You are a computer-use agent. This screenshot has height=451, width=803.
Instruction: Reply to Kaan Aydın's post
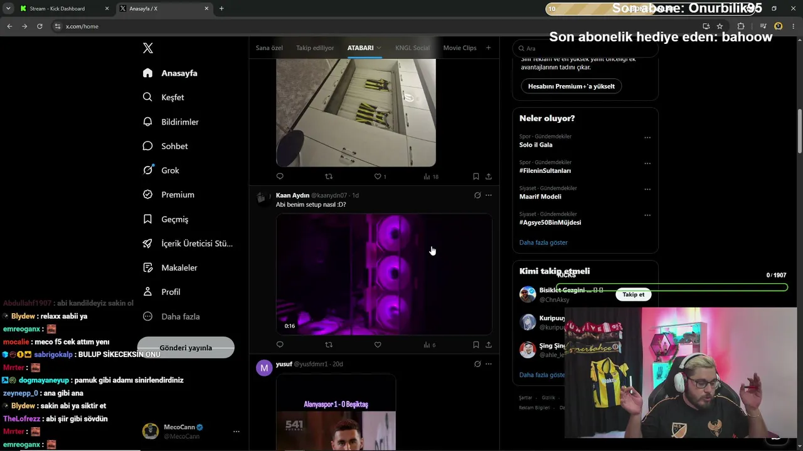coord(280,345)
